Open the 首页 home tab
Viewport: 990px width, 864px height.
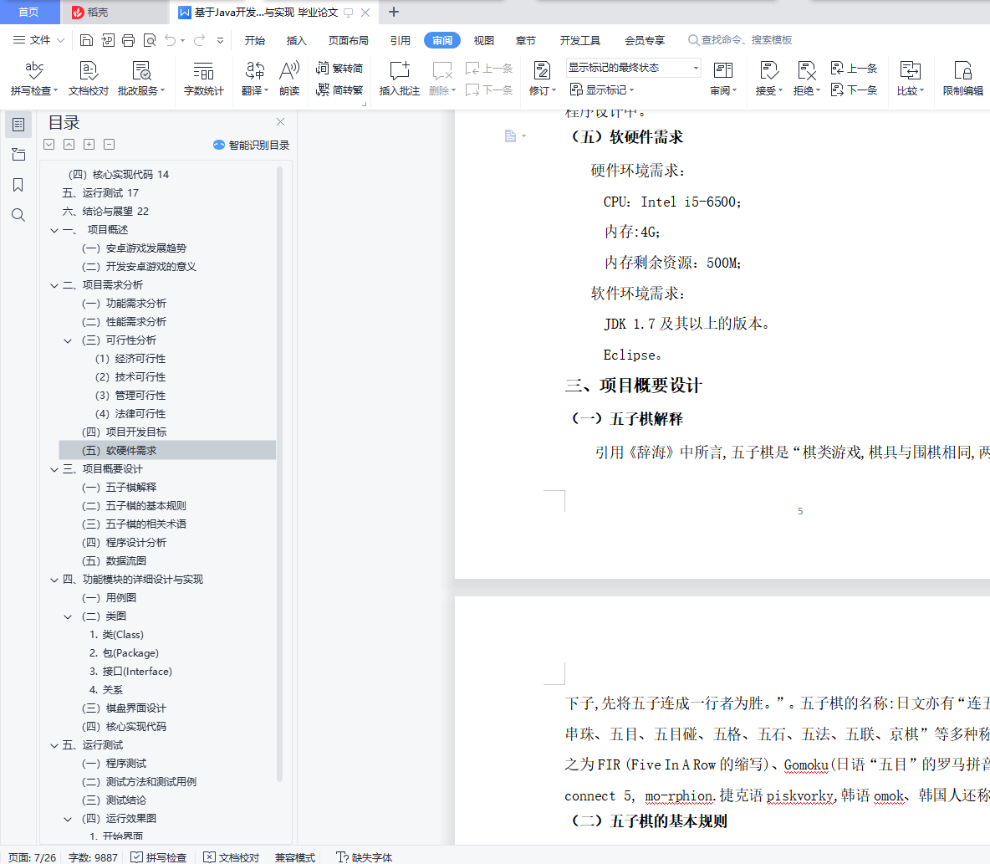pos(28,12)
